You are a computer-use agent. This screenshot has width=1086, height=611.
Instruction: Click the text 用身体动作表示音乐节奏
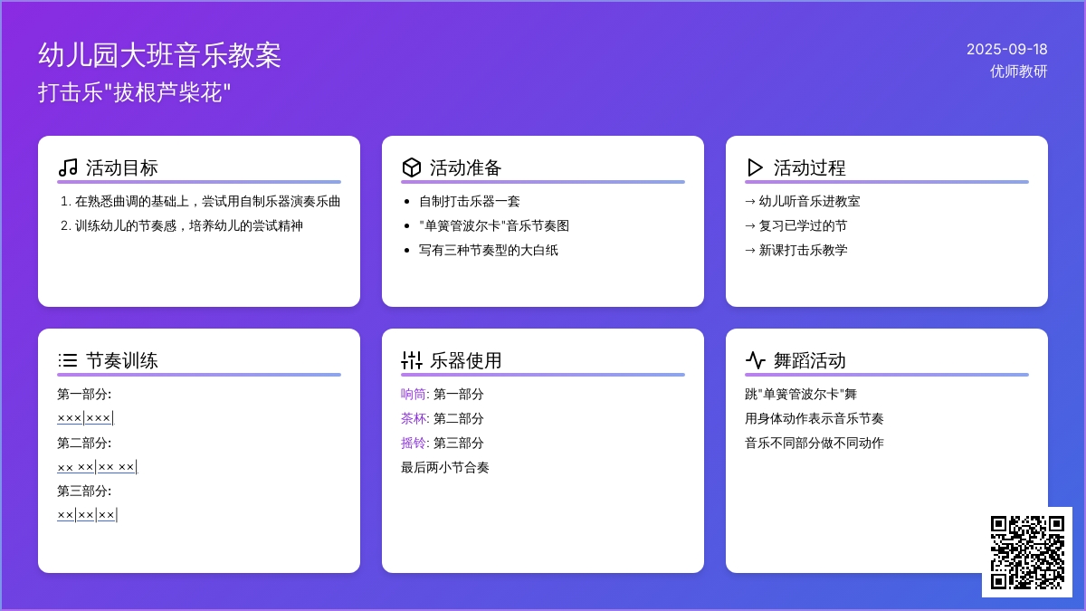[814, 418]
